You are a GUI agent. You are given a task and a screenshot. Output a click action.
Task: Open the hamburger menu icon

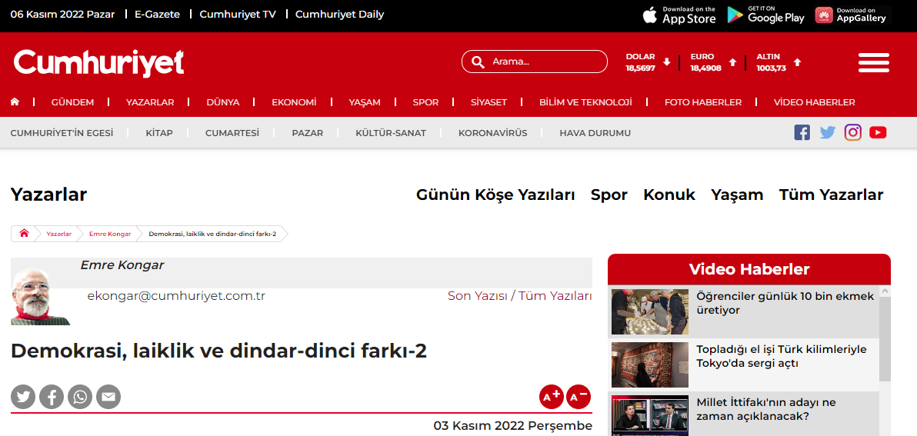click(873, 63)
